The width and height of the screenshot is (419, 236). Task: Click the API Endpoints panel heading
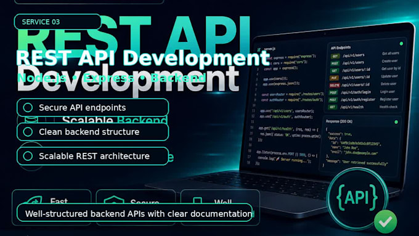pyautogui.click(x=341, y=47)
